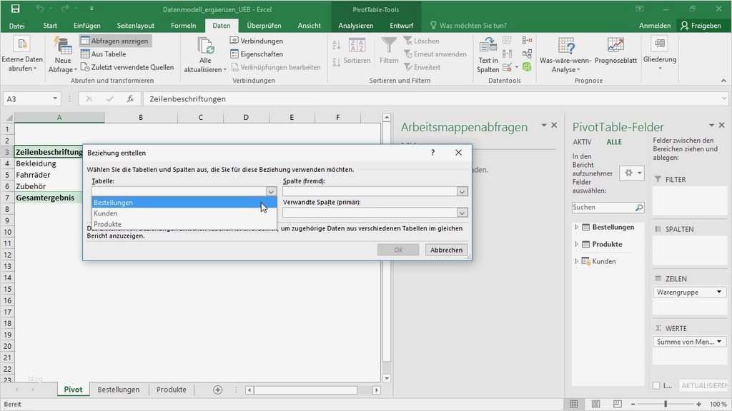Open the Überprüfen tab
732x411 pixels.
[x=264, y=26]
